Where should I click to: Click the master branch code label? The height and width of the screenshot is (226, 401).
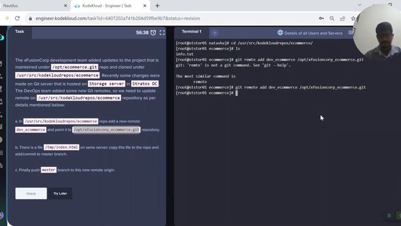coord(49,170)
